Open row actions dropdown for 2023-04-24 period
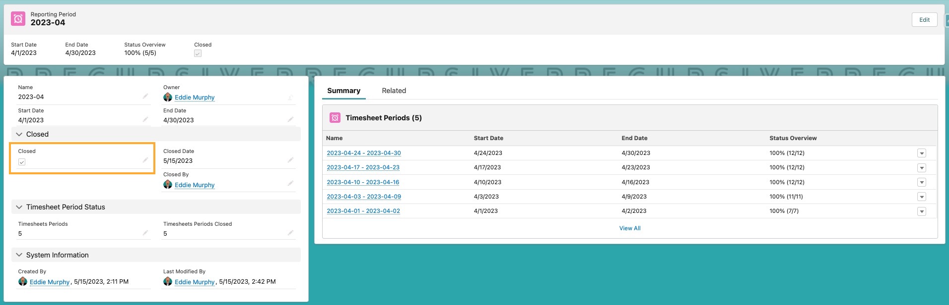 921,153
